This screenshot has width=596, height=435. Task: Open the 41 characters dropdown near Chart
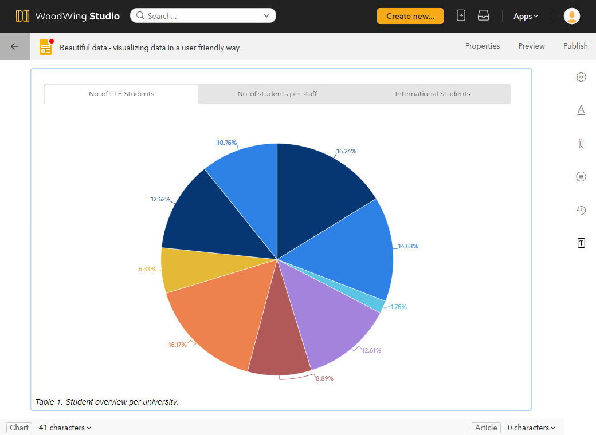coord(65,428)
